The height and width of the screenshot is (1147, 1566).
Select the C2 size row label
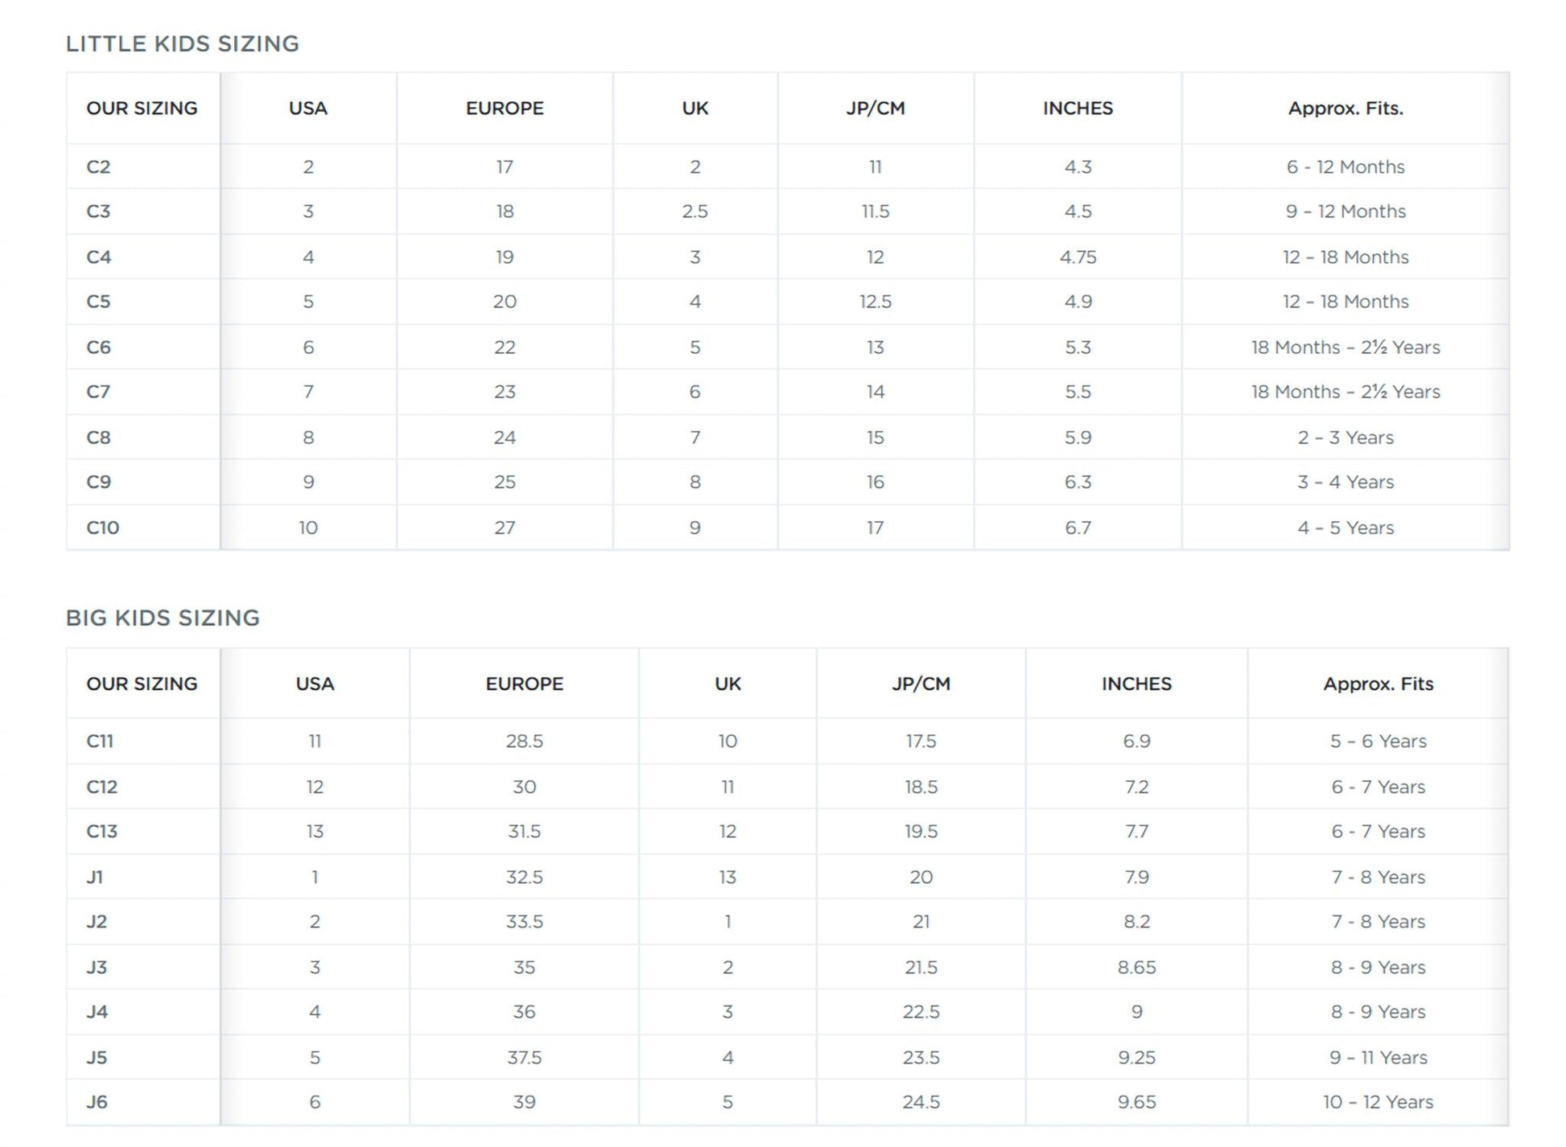click(98, 167)
